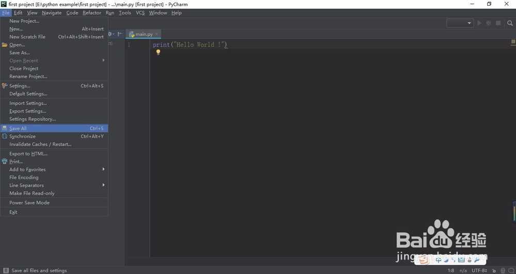Screen dimensions: 516x274
Task: Open the UTF-8 encoding selector
Action: point(479,271)
